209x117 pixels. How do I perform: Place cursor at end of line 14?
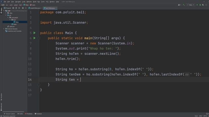point(81,79)
